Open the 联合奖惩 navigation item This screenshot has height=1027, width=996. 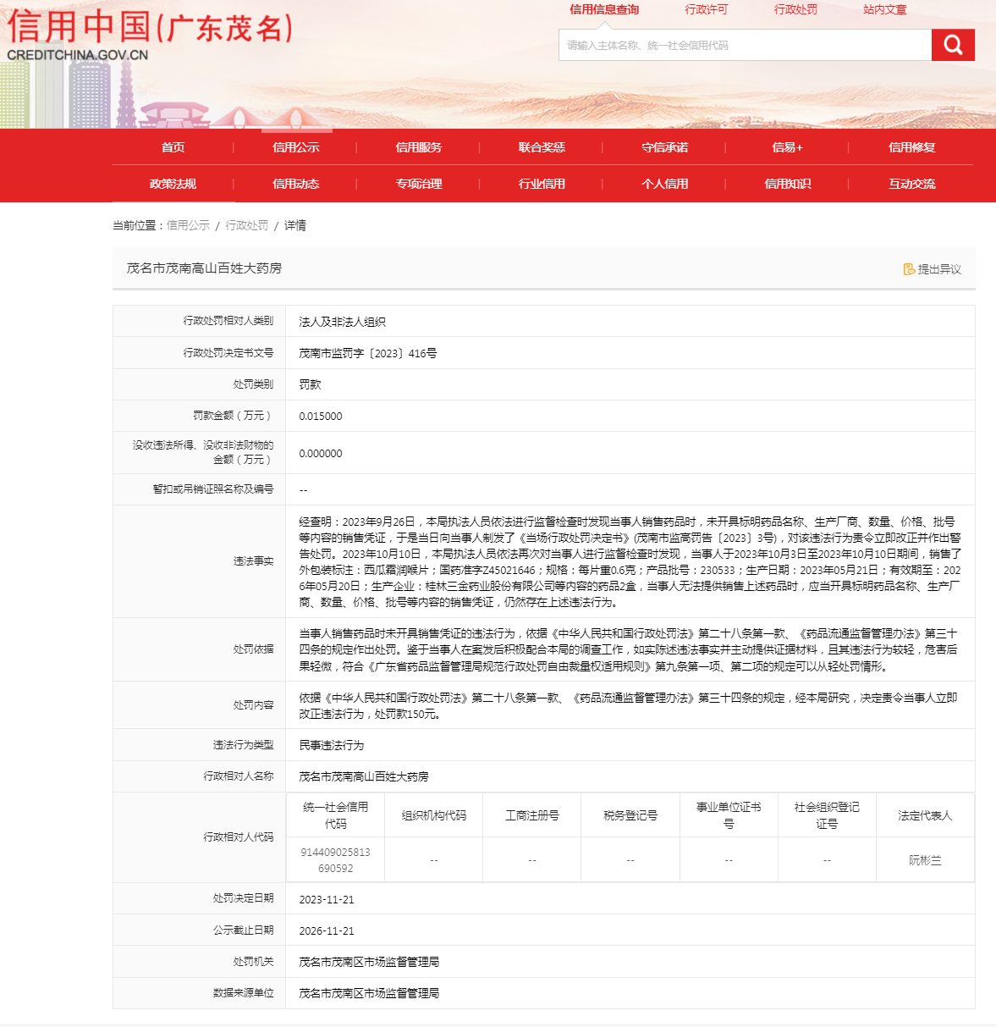point(542,147)
